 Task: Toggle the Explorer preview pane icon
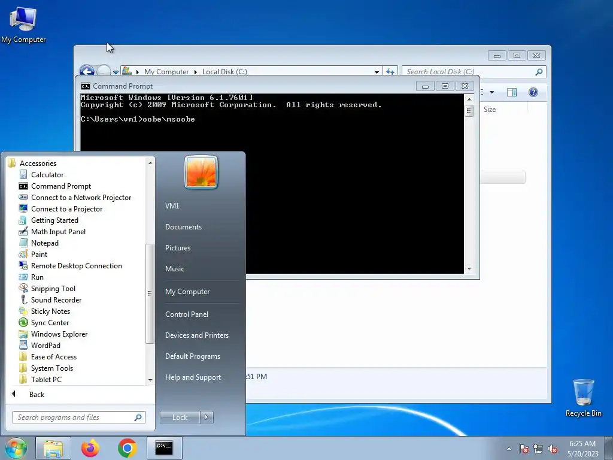[511, 92]
